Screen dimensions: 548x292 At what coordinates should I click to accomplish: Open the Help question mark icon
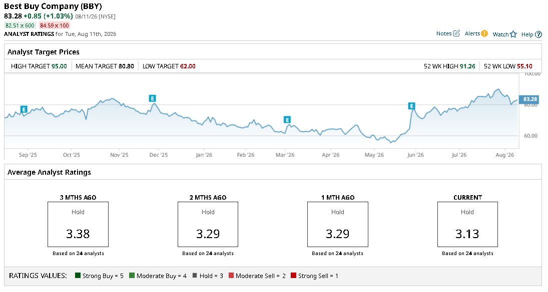pyautogui.click(x=538, y=34)
